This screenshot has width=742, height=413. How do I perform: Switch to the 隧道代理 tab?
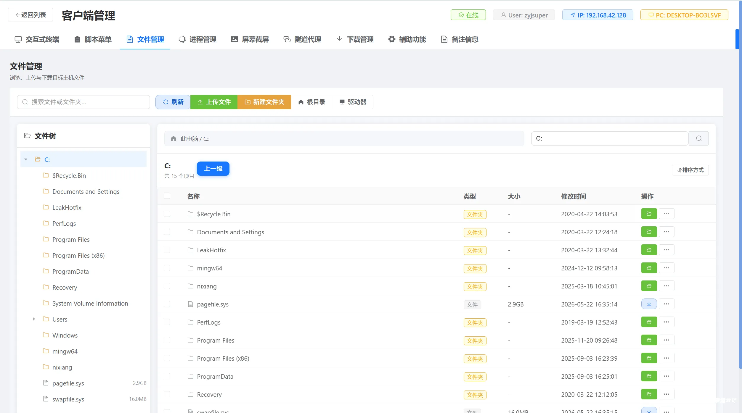click(x=302, y=39)
